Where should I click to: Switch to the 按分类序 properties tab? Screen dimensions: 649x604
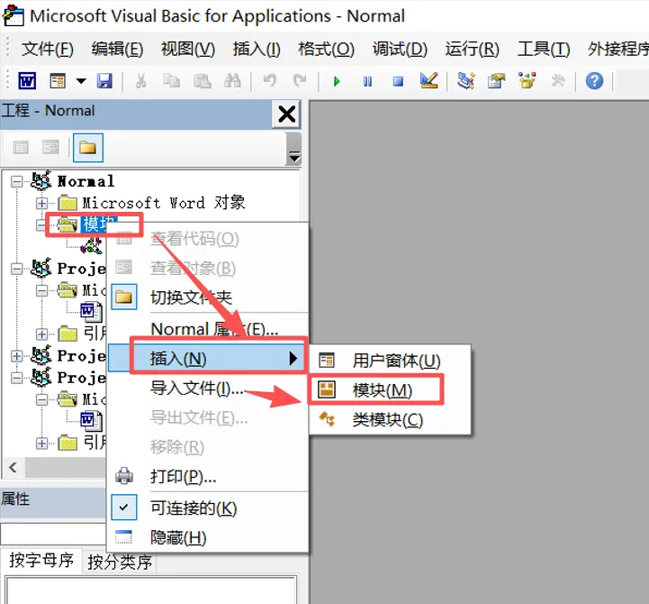point(120,563)
